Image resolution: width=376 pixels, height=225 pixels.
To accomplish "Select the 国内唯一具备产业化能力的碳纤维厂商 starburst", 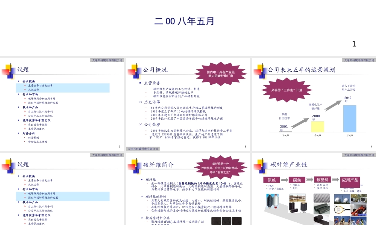I will (221, 74).
